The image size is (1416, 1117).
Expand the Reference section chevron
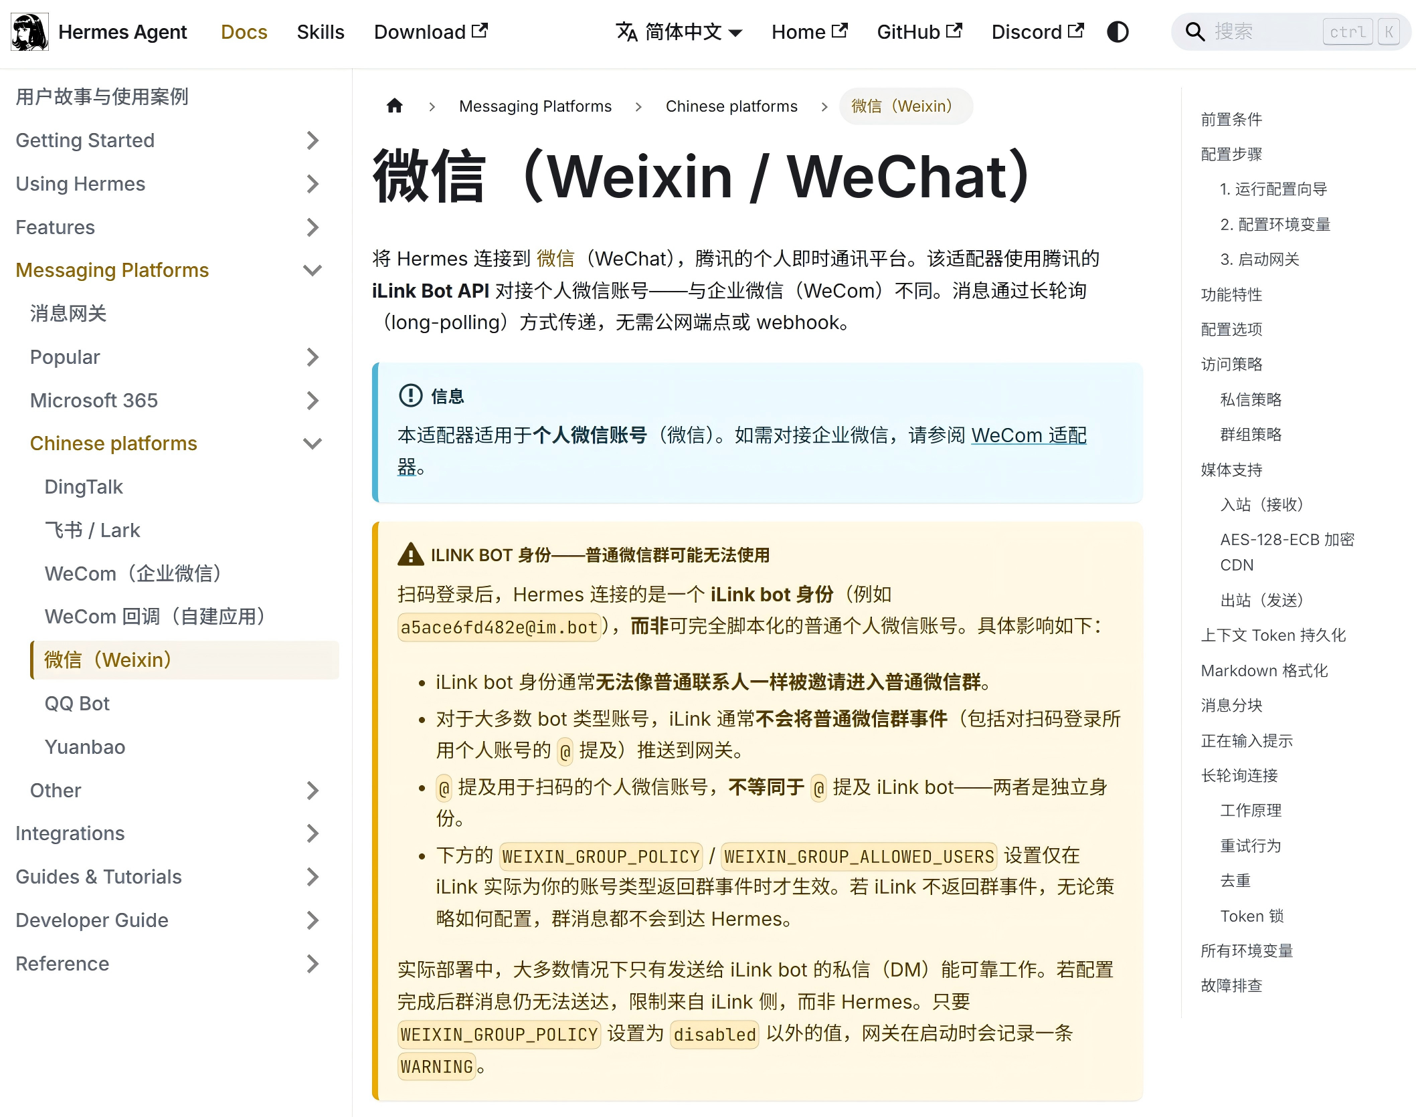tap(313, 964)
